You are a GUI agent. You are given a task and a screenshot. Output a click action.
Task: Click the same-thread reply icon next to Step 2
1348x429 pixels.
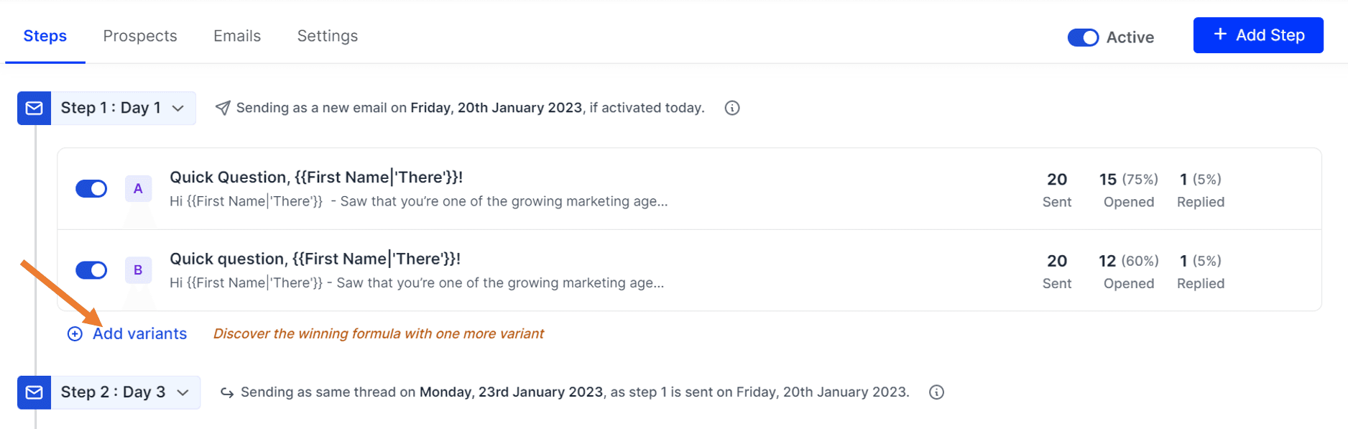click(x=226, y=392)
